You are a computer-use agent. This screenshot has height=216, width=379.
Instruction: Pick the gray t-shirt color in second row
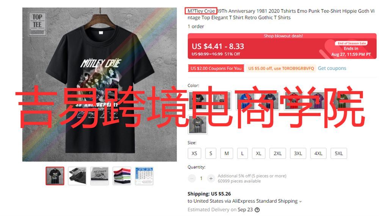198,125
